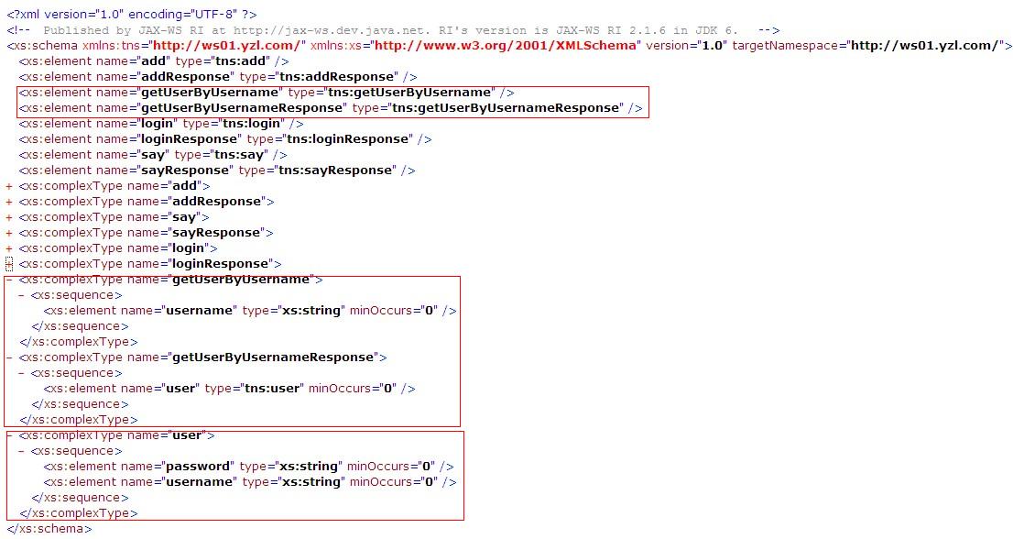Screen dimensions: 1013x539
Task: Click element line with type tns:getUserByUsernameResponse
Action: point(331,108)
